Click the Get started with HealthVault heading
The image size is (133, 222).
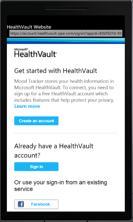[56, 71]
